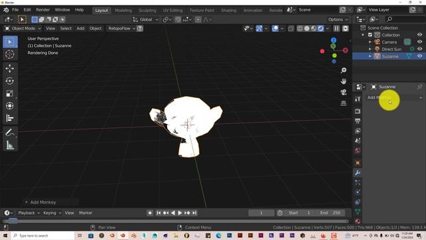Switch to rendered viewport shading

click(321, 28)
